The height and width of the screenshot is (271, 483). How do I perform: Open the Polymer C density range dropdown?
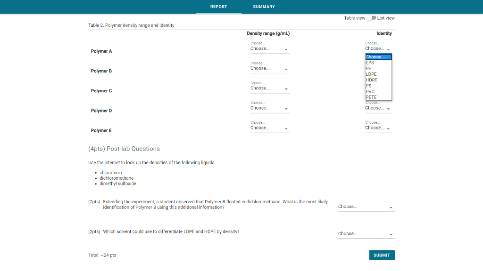tap(269, 88)
